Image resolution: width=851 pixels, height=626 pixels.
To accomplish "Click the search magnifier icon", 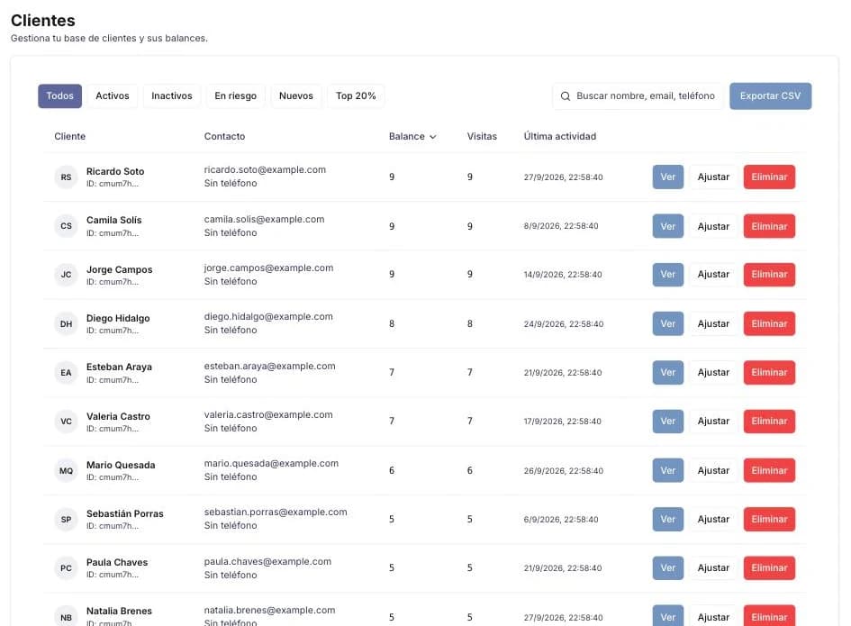I will (x=565, y=96).
